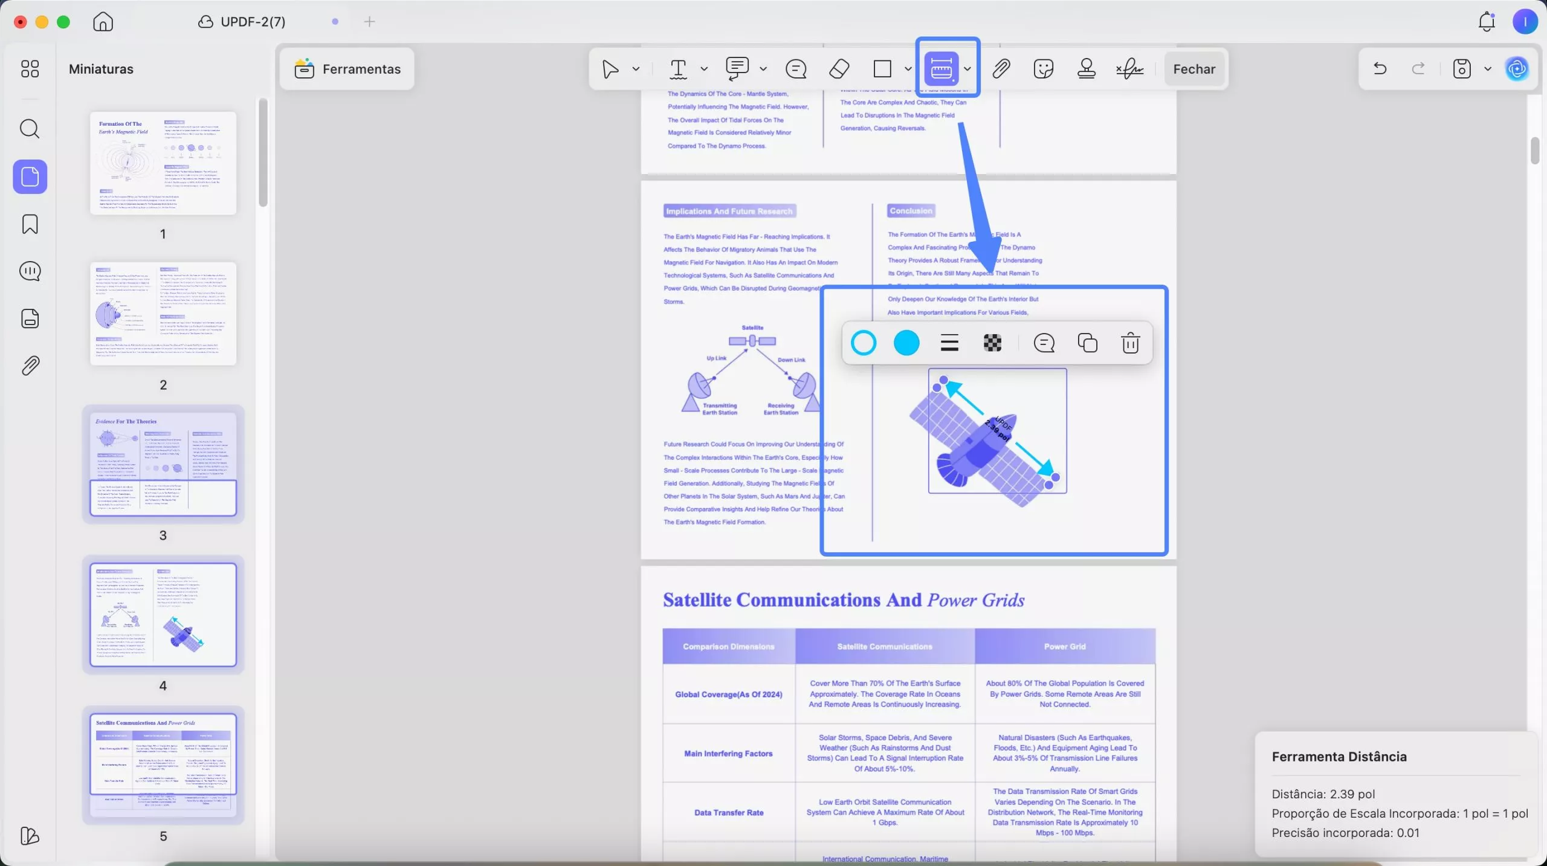Click the Fechar button
The image size is (1547, 866).
tap(1193, 69)
